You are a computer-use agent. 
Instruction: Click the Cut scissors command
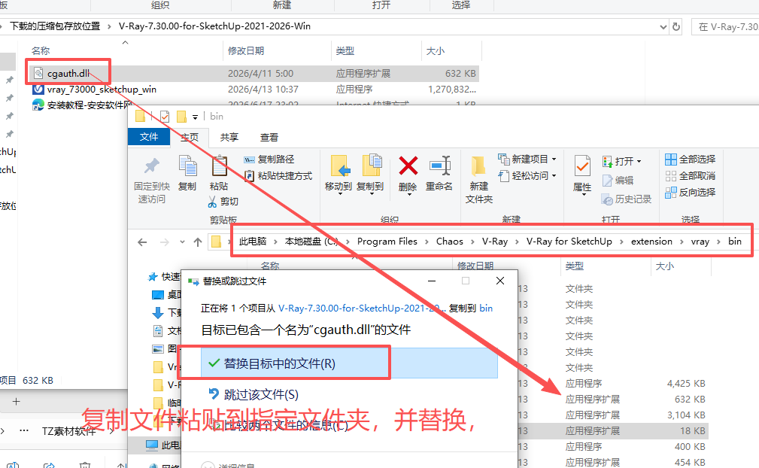(x=223, y=202)
